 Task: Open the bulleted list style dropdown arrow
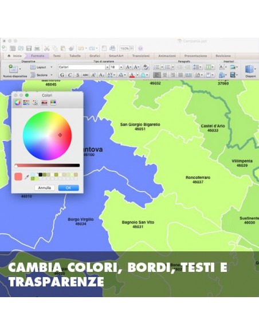pyautogui.click(x=162, y=67)
